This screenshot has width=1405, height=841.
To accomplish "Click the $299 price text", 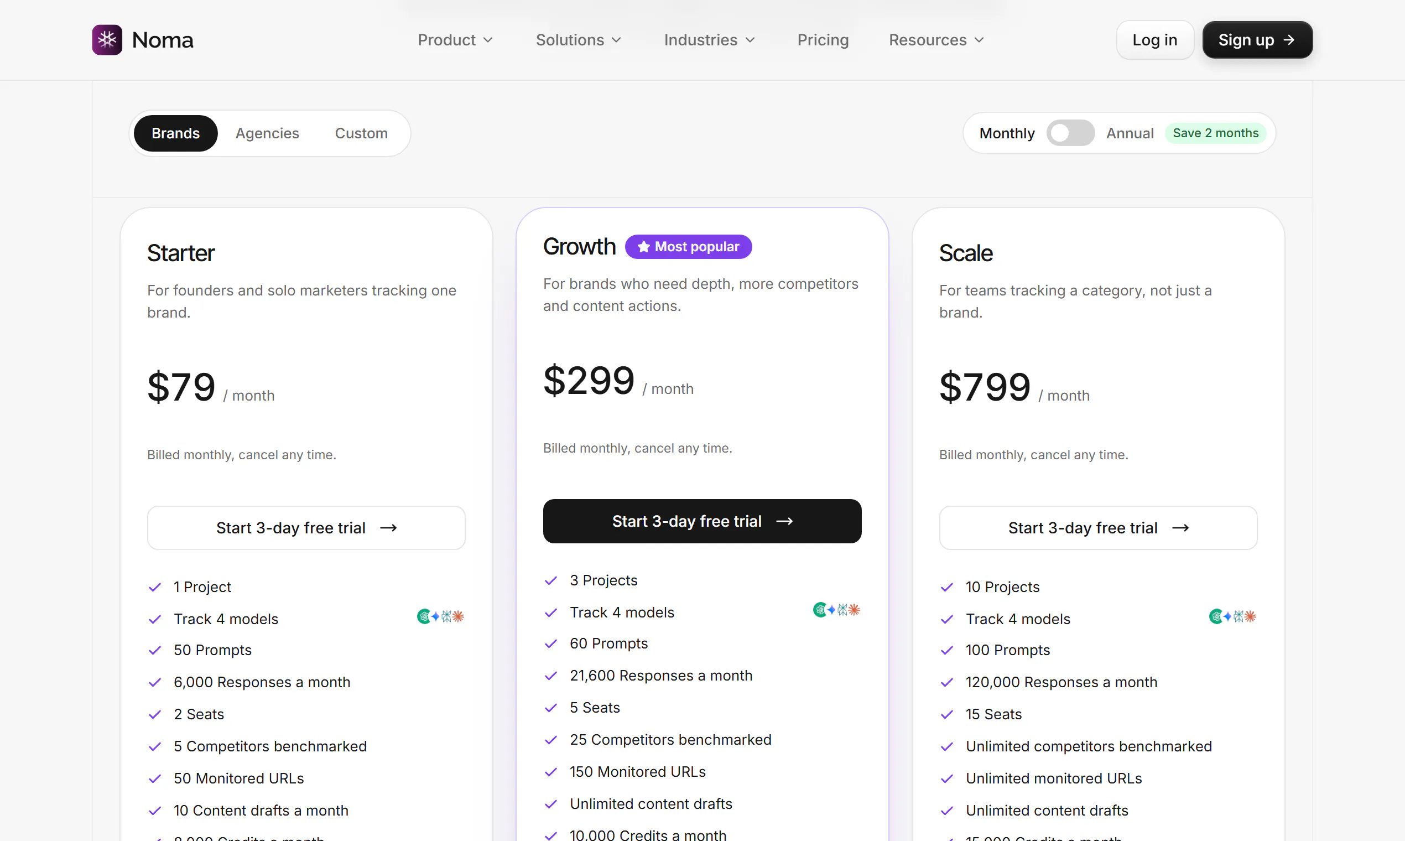I will pyautogui.click(x=589, y=380).
